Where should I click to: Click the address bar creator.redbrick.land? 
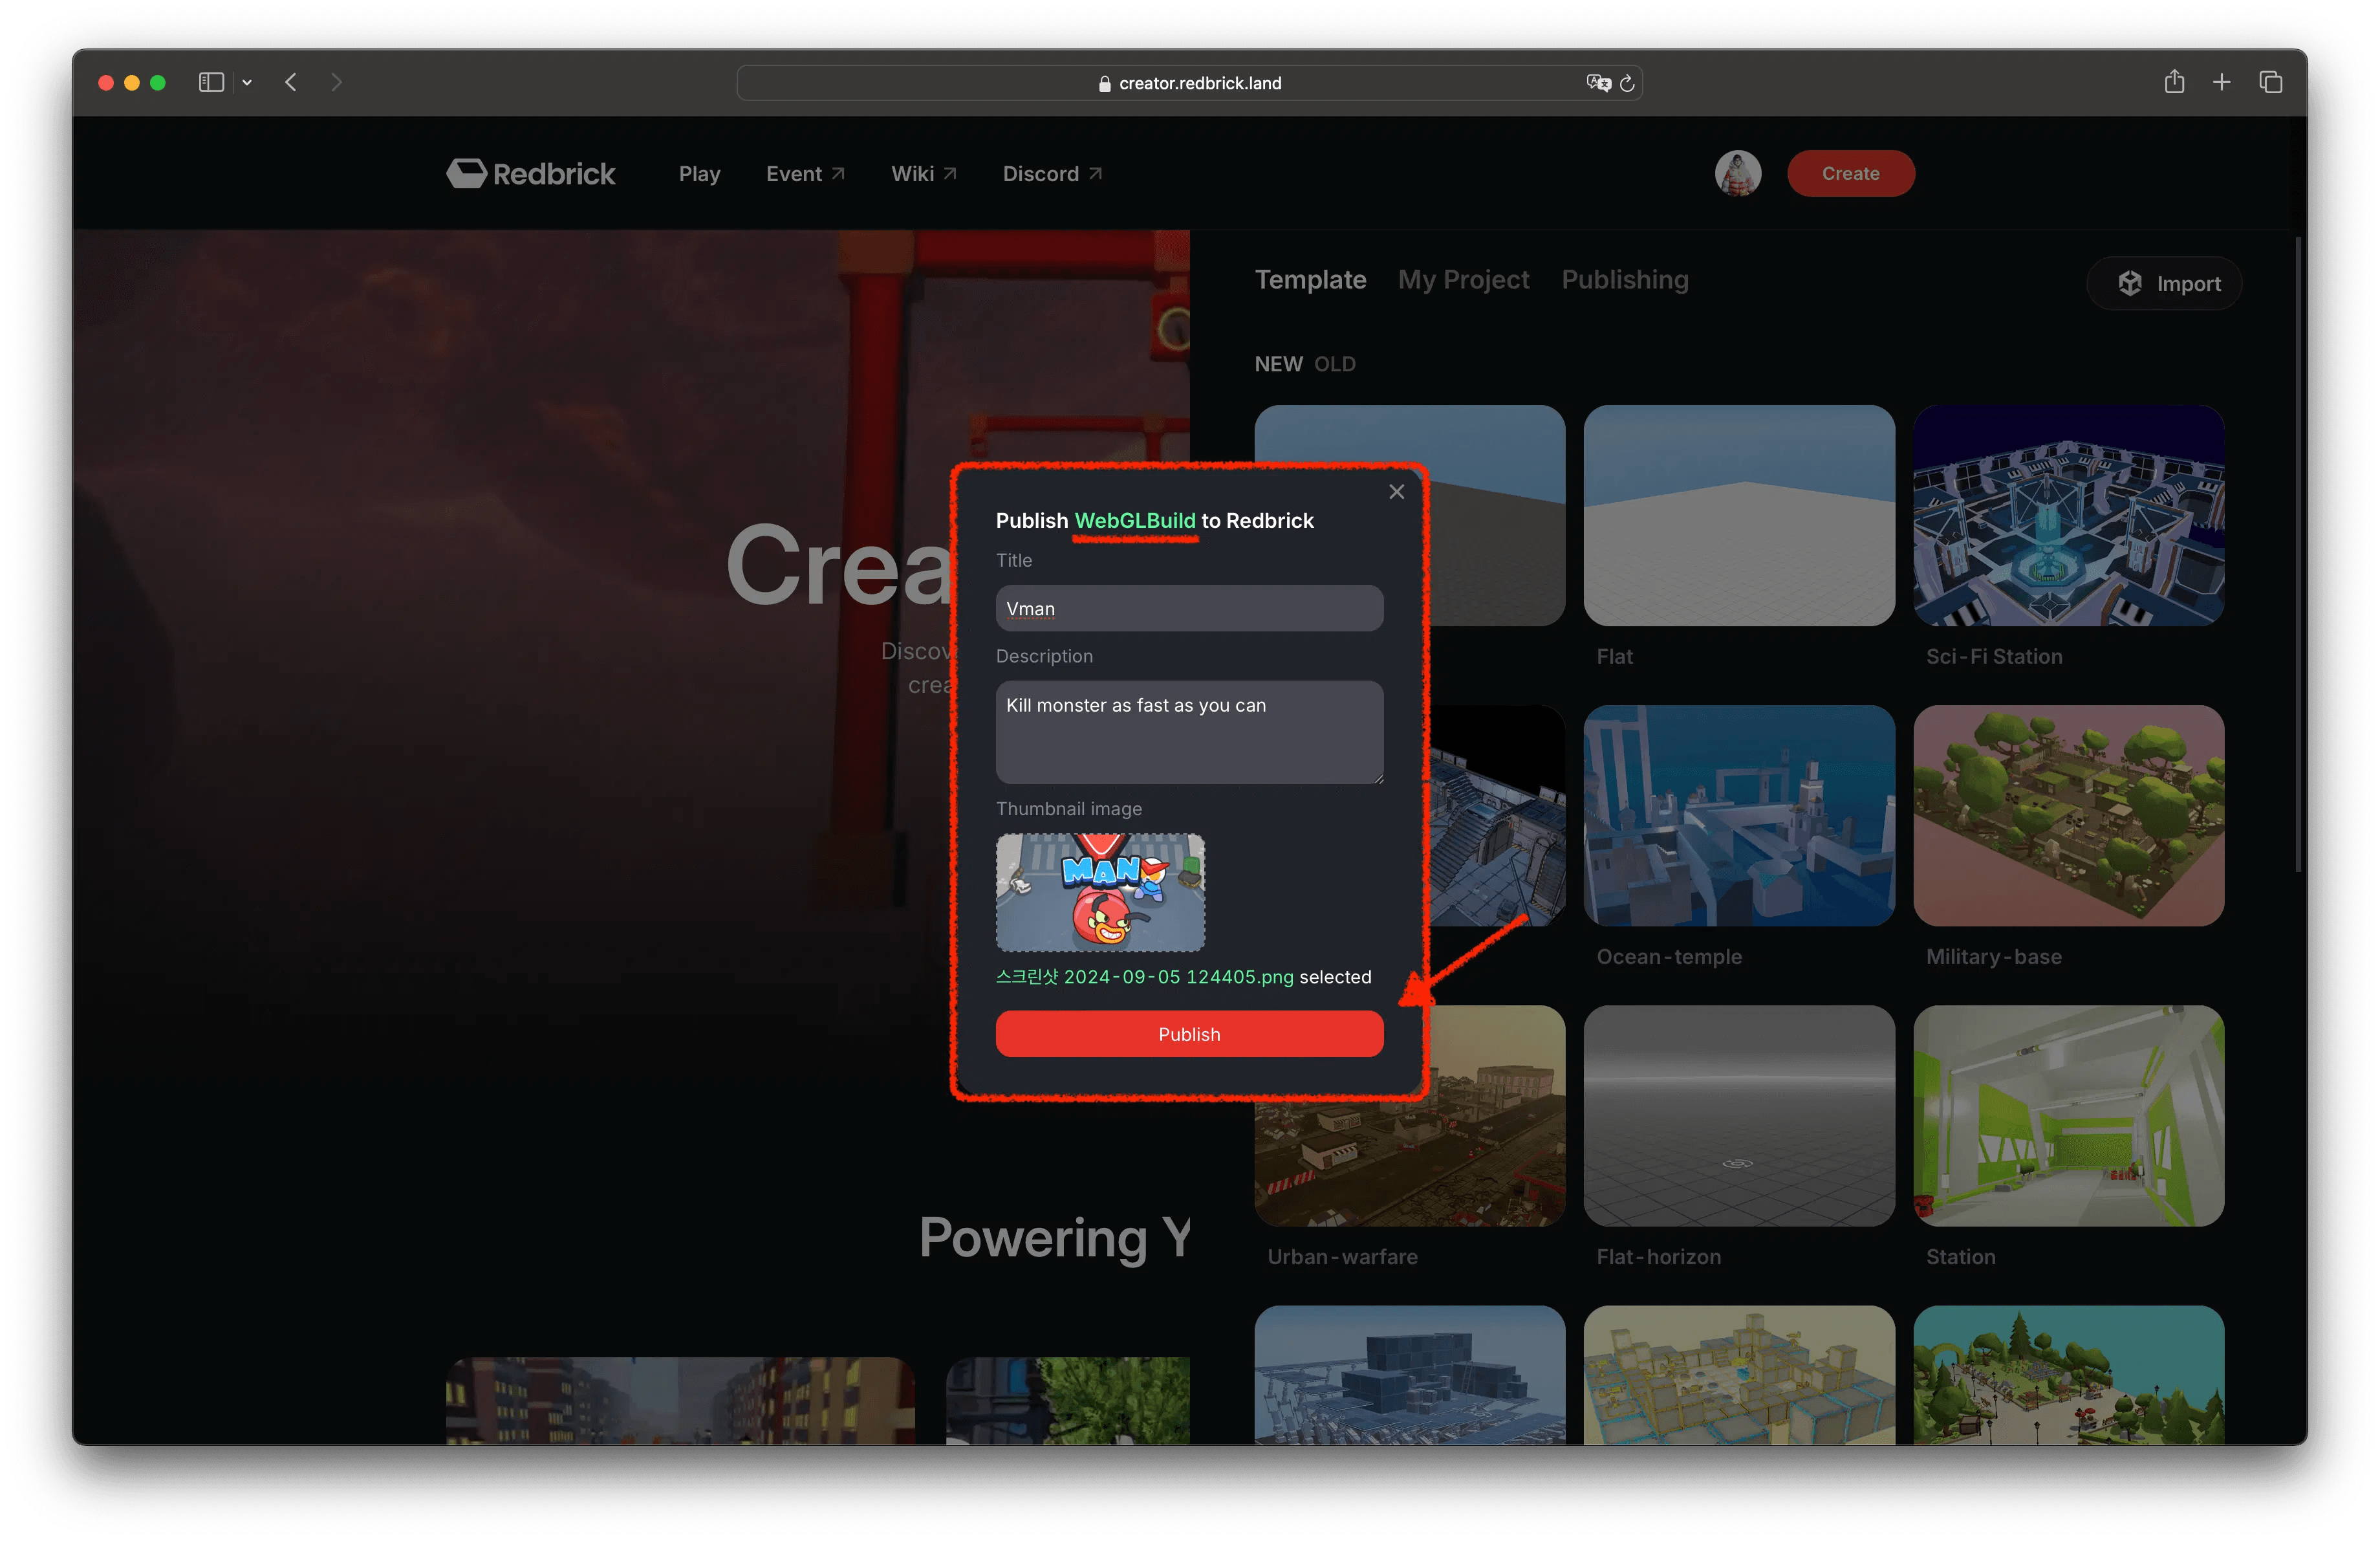pyautogui.click(x=1189, y=83)
